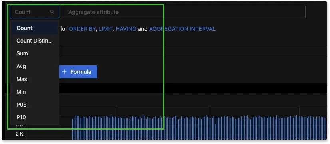
Task: Choose the Count Distinct option
Action: click(34, 41)
